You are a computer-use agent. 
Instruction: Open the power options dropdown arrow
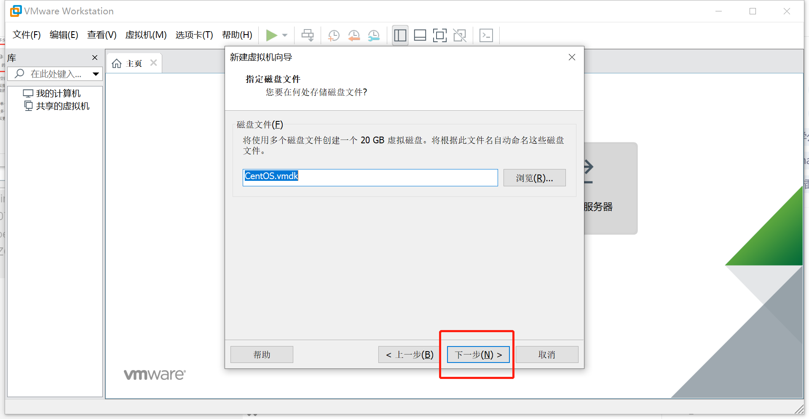(x=285, y=35)
